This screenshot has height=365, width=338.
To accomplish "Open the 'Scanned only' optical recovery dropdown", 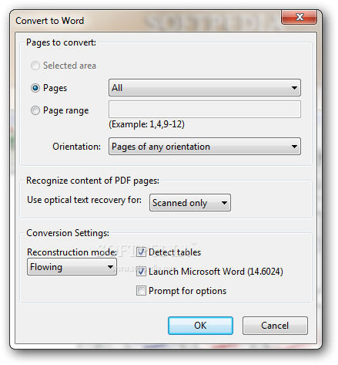I will click(190, 203).
